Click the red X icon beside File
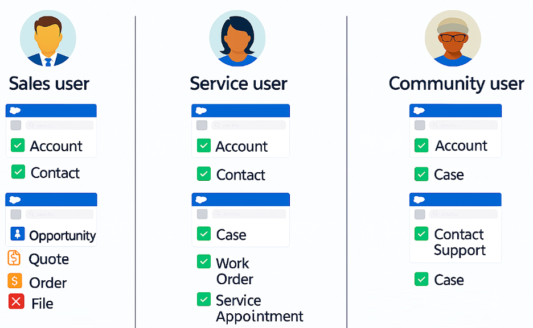This screenshot has height=328, width=533. click(17, 302)
